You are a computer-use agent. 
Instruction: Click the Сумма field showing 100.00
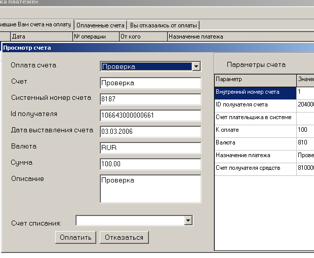click(150, 164)
